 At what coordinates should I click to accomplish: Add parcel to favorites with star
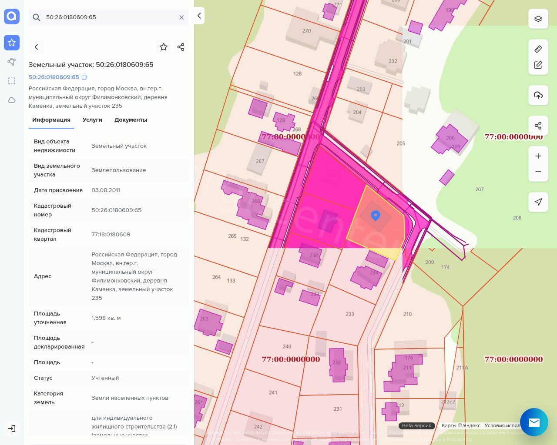[164, 47]
